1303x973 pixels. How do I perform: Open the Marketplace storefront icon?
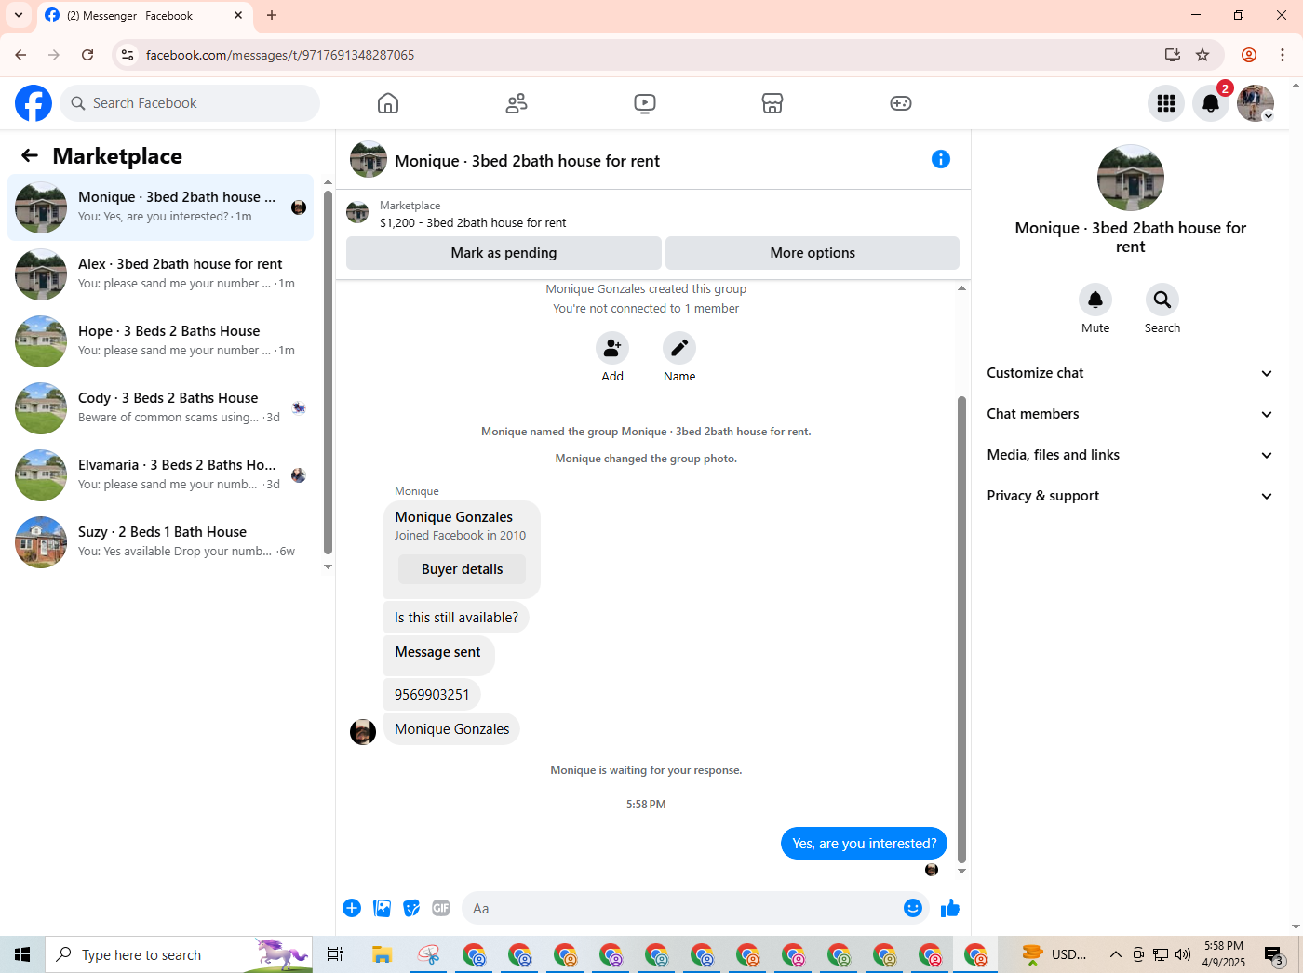772,103
